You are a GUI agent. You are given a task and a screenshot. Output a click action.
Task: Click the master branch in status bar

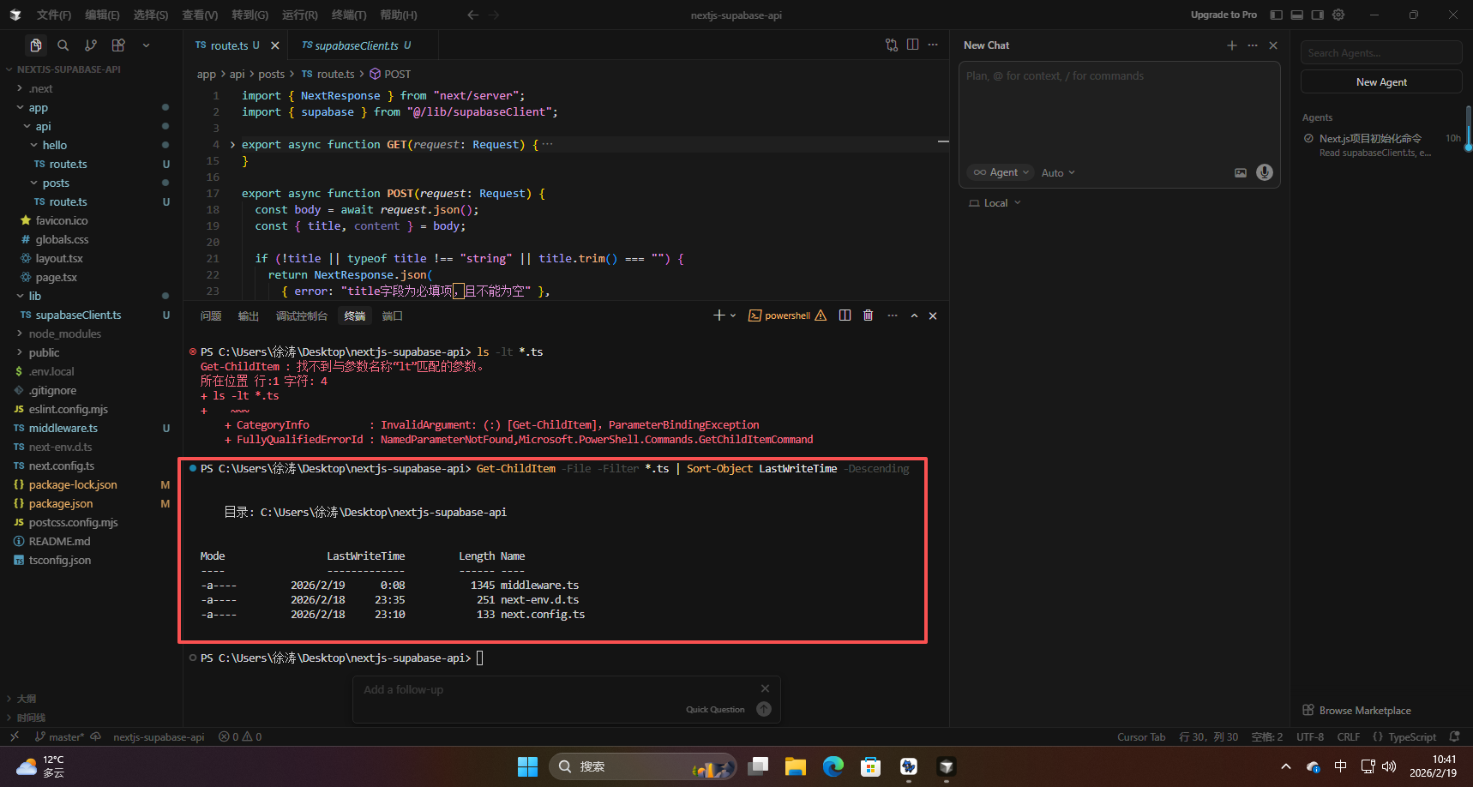pos(59,737)
